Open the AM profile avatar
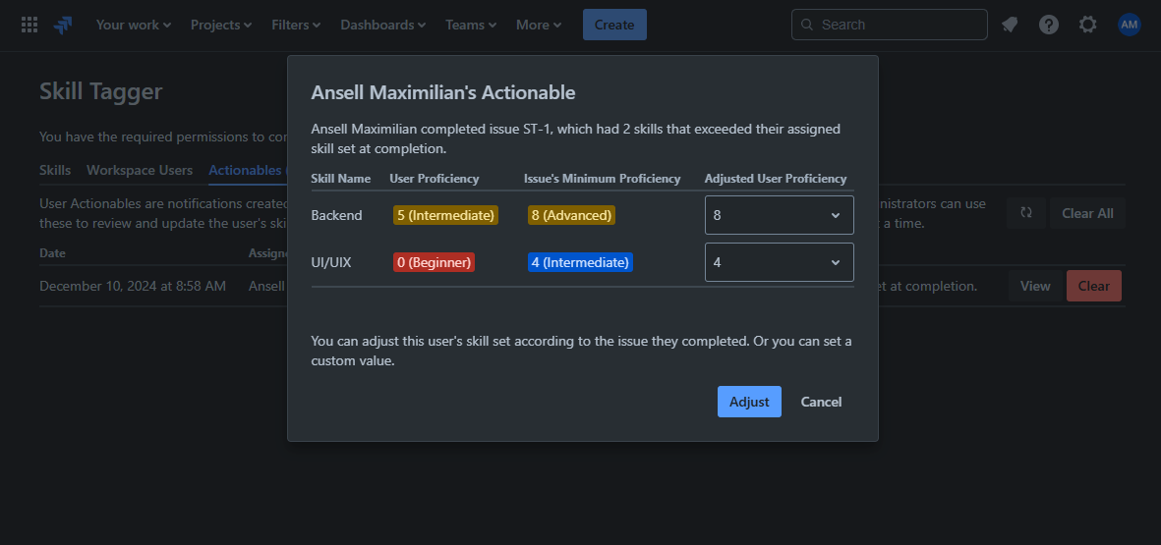The height and width of the screenshot is (545, 1161). coord(1130,25)
